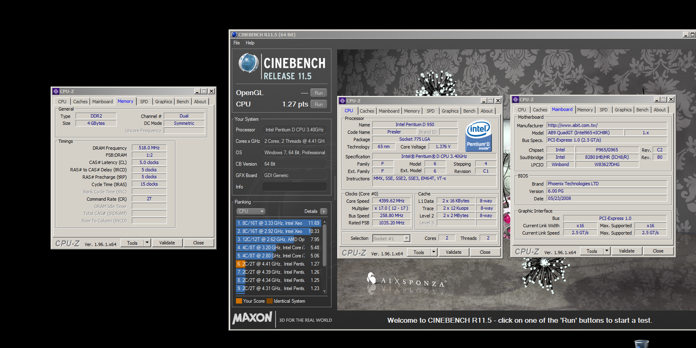Click the orange Your Score legend swatch

coord(239,301)
